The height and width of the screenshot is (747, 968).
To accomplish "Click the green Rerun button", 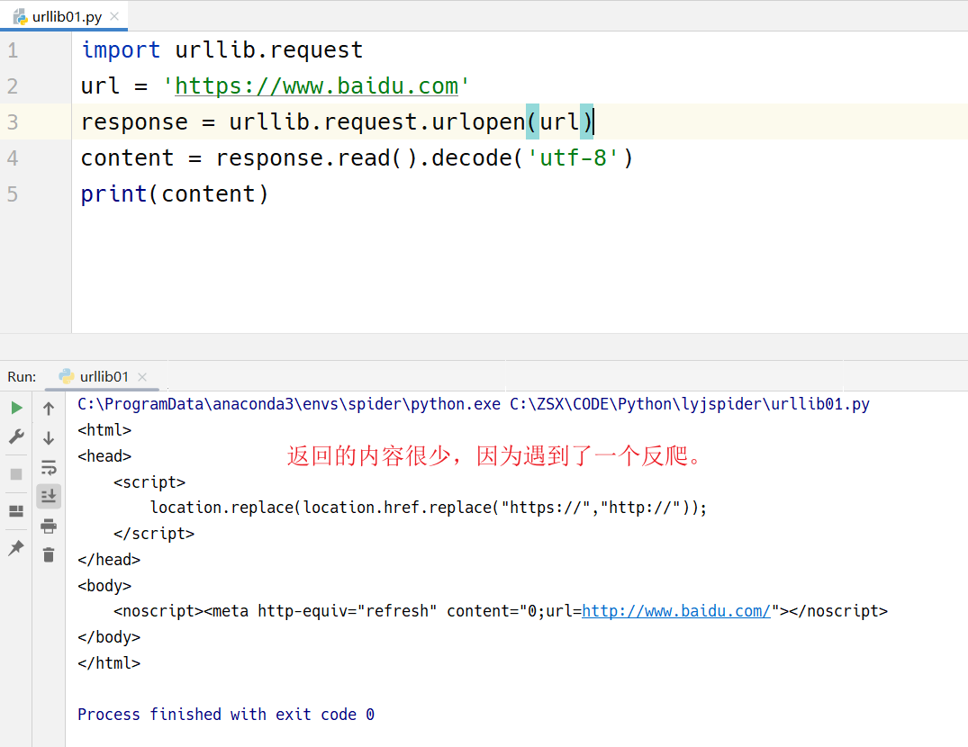I will click(17, 408).
